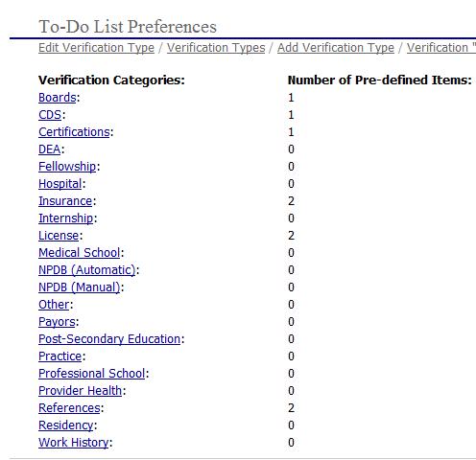This screenshot has height=460, width=476.
Task: Open the License verification category
Action: 59,236
